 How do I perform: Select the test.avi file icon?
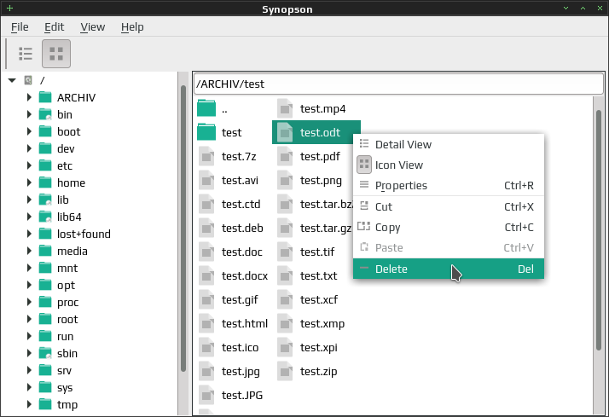206,180
